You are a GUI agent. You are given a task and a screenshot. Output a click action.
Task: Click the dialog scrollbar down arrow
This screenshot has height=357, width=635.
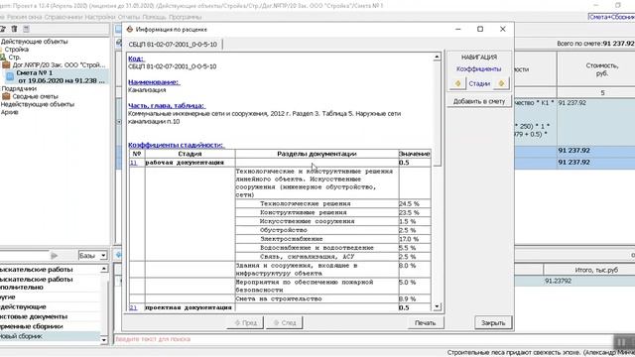437,306
